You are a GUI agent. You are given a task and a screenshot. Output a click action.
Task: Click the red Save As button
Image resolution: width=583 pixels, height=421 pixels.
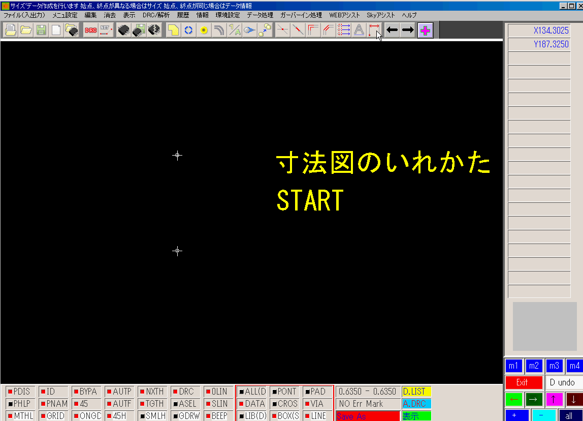pyautogui.click(x=368, y=416)
